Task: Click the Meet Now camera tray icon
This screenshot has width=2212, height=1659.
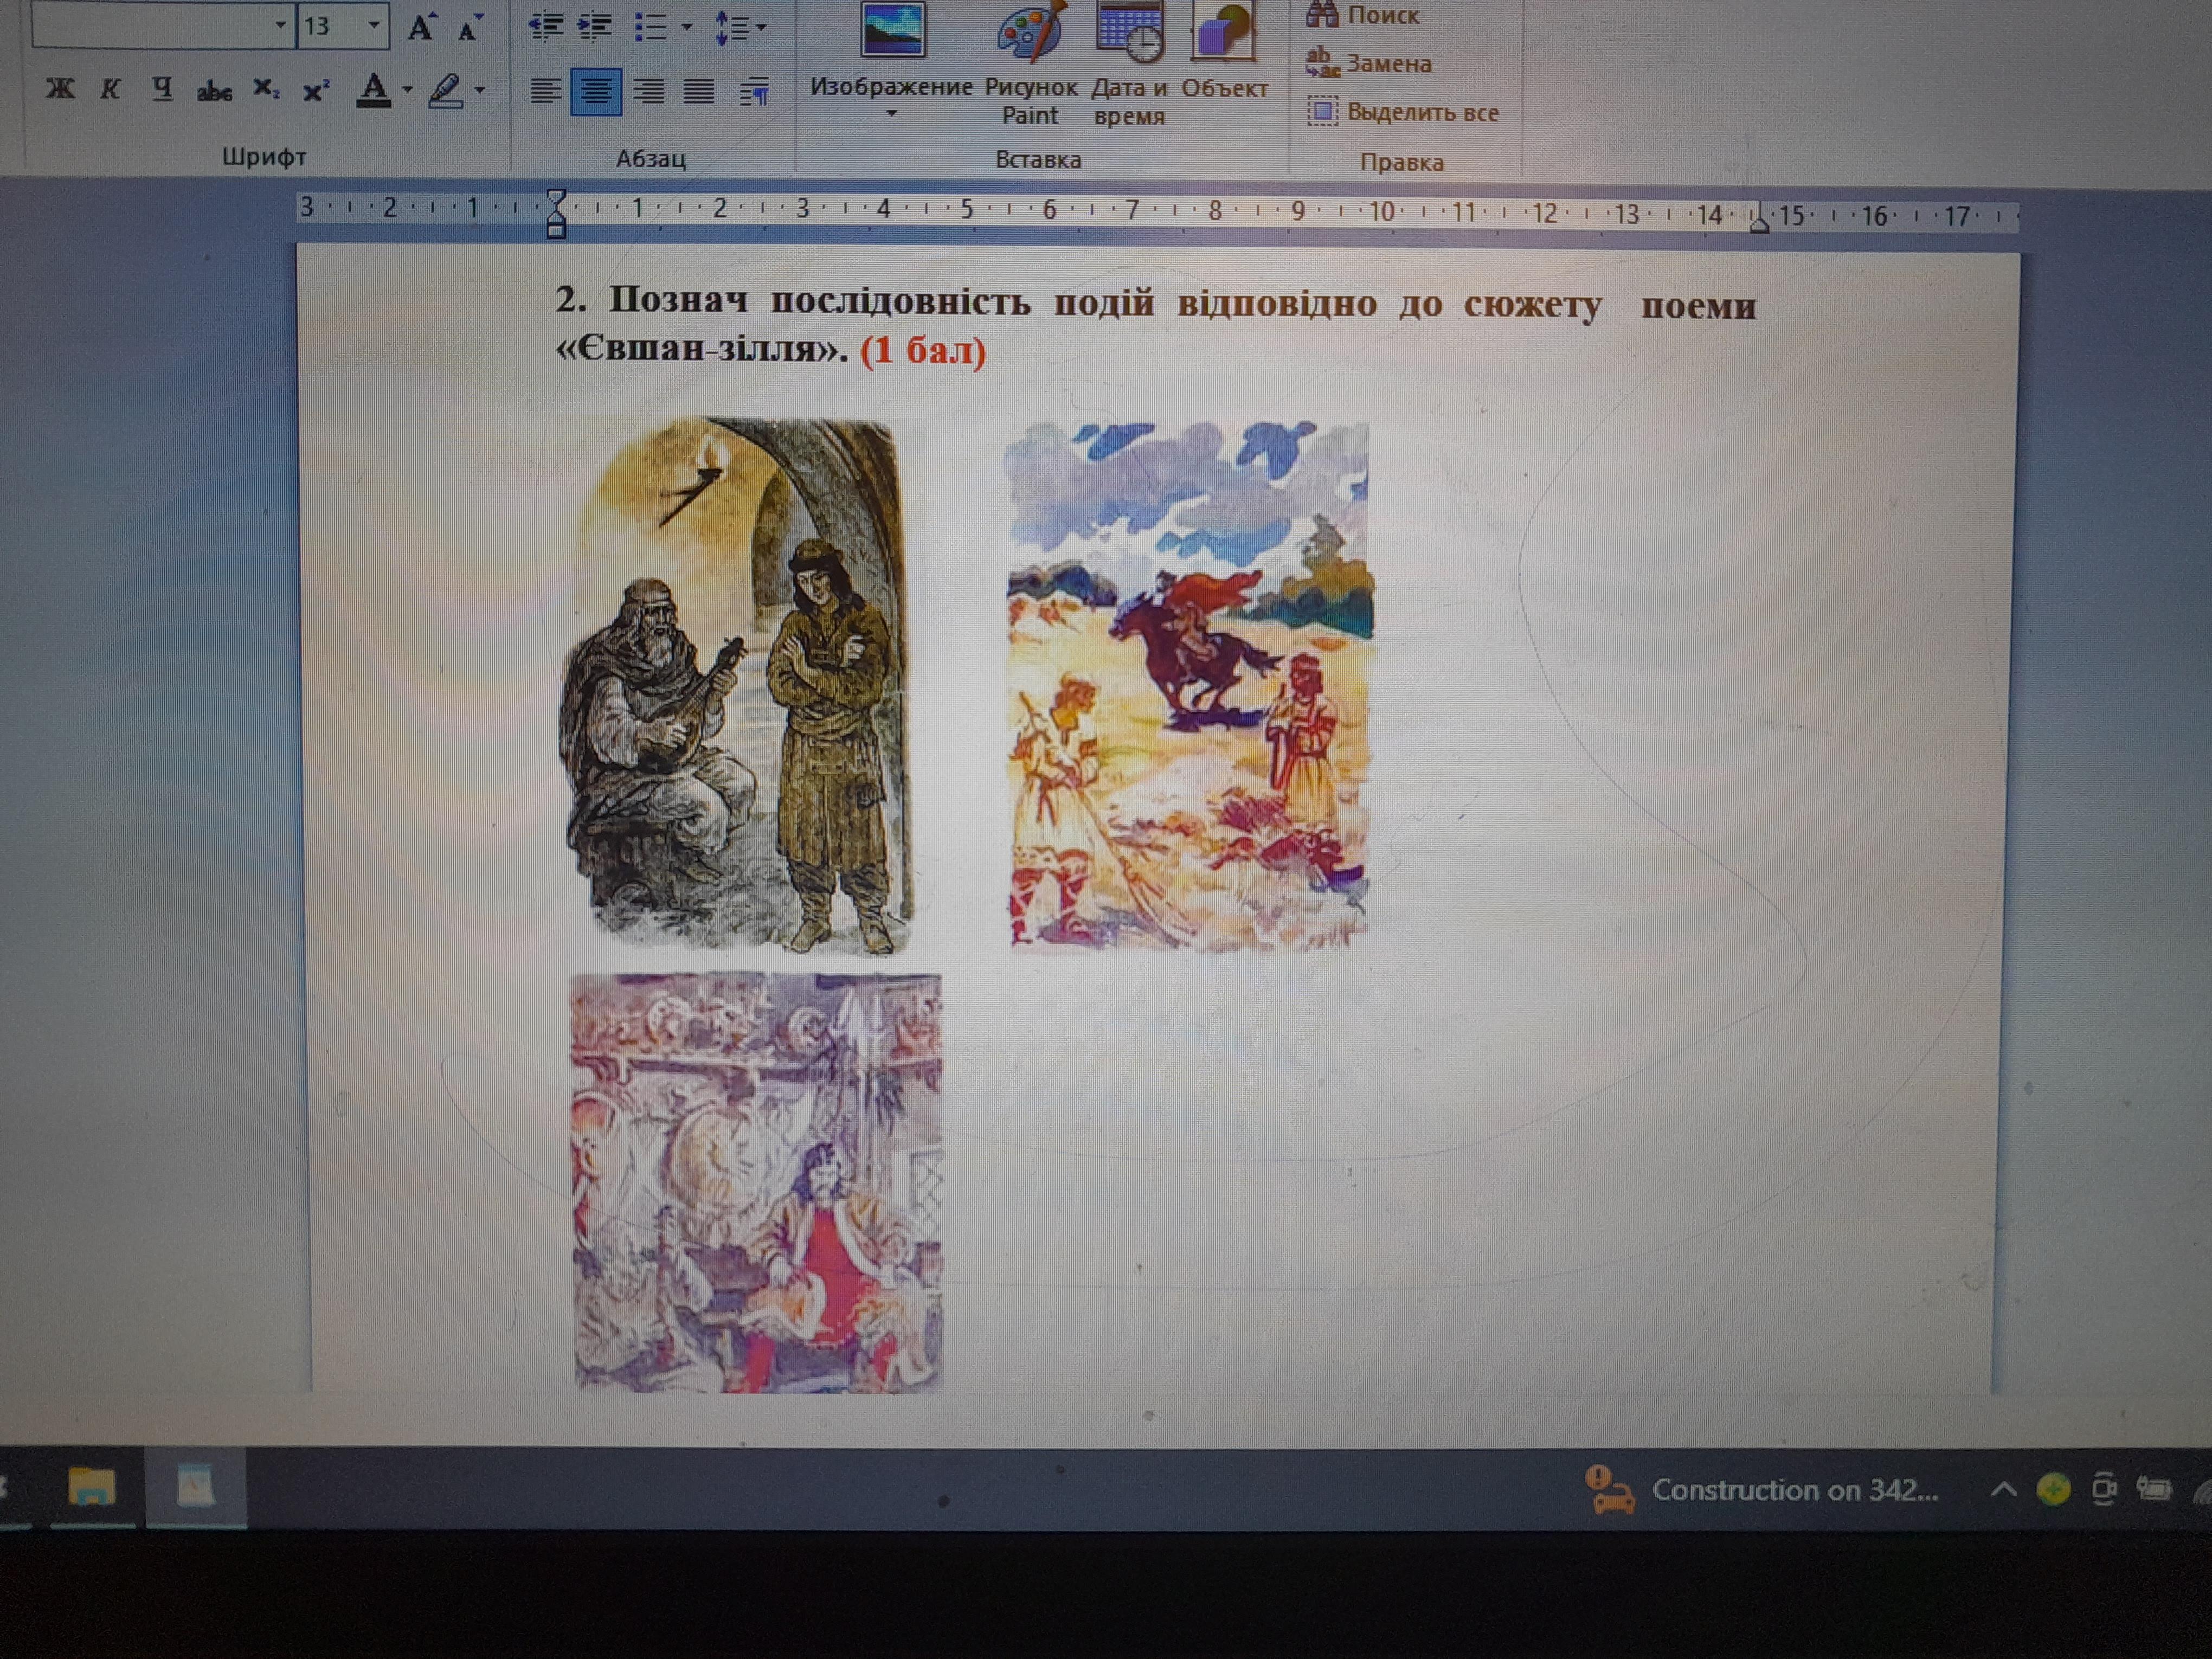Action: 2104,1490
